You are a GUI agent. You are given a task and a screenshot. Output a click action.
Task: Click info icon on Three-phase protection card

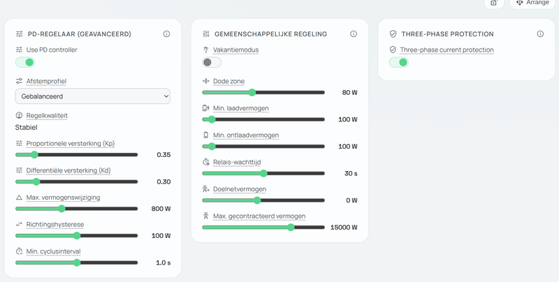pos(540,34)
